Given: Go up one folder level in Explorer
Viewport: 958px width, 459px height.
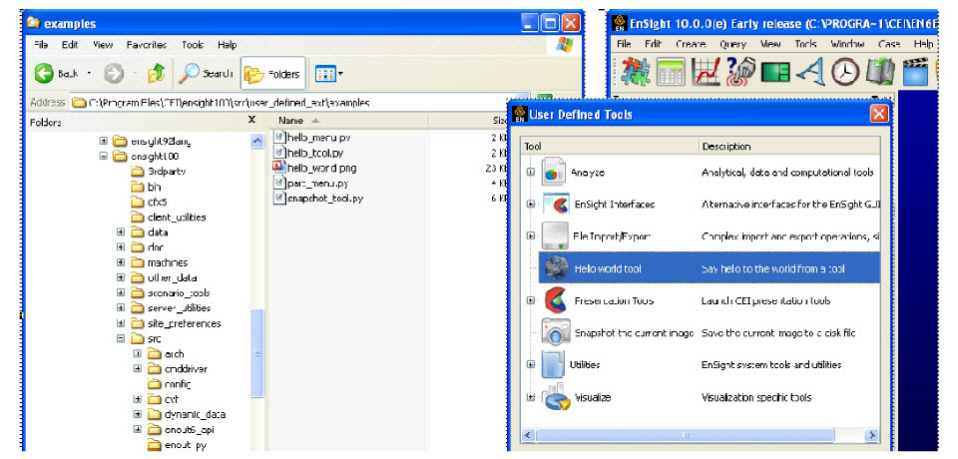Looking at the screenshot, I should [x=157, y=74].
